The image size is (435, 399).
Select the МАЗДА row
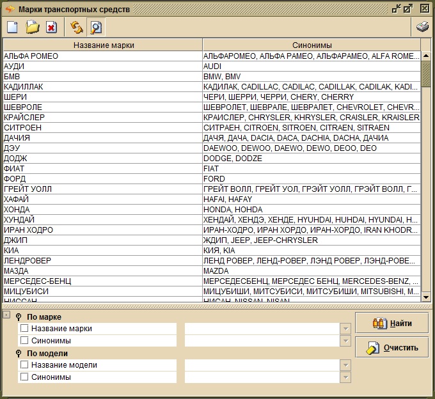pyautogui.click(x=212, y=271)
